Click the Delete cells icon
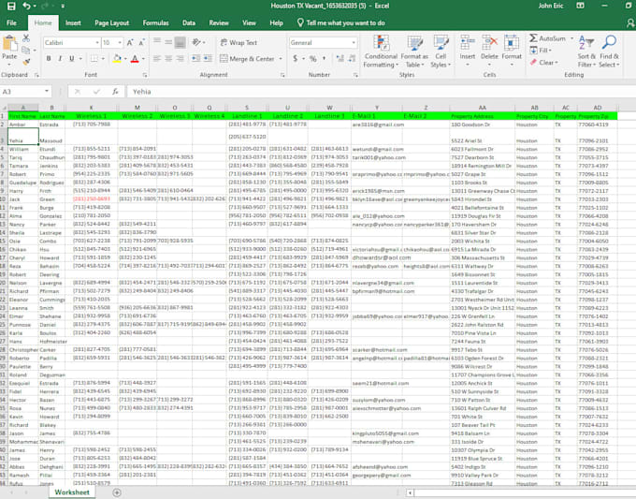 (x=489, y=43)
